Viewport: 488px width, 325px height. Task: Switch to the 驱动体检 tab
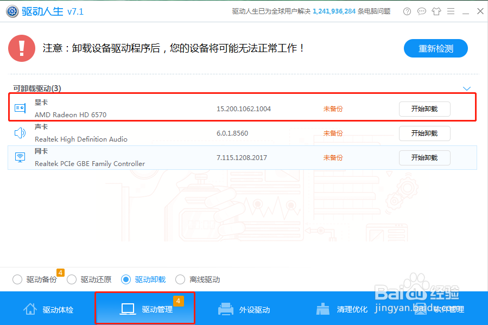click(48, 309)
